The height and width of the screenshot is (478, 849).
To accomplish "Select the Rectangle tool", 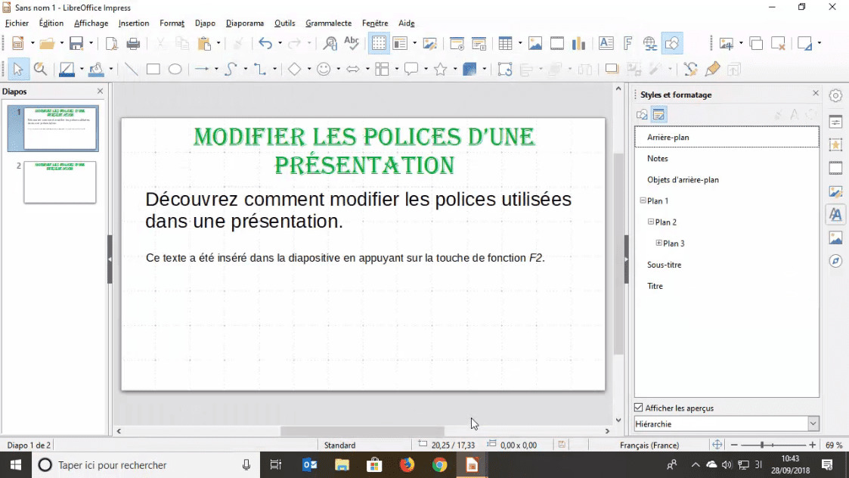I will pos(153,70).
